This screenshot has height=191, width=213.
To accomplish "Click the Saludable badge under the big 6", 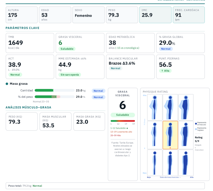I will (x=123, y=115).
